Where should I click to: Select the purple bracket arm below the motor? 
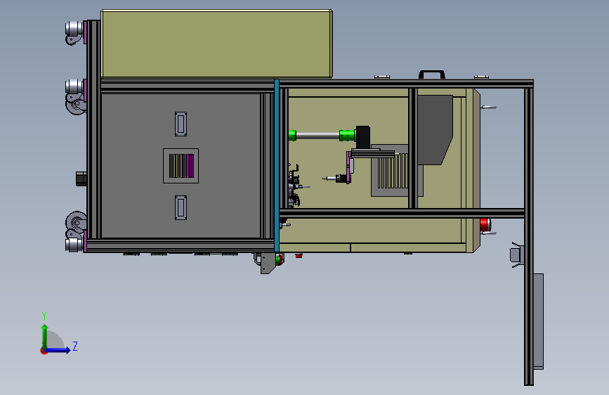coord(350,167)
